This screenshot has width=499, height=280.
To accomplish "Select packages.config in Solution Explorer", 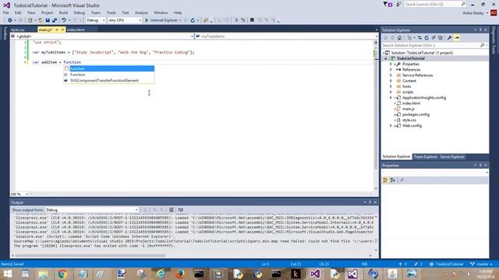I will click(416, 114).
